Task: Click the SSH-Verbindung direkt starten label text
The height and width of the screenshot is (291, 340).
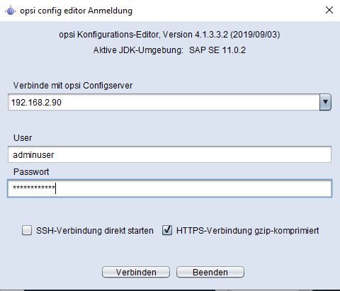Action: tap(95, 231)
